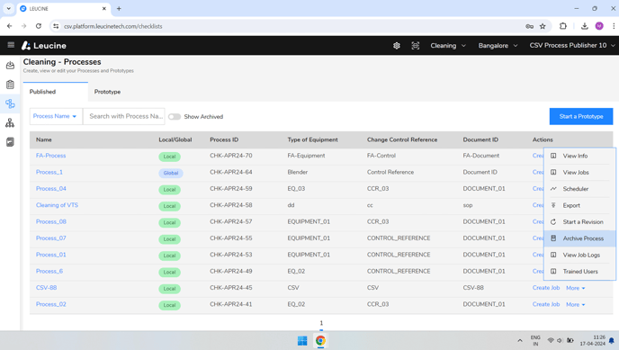Click the Export icon in menu
Screen dimensions: 619x350
[x=553, y=205]
